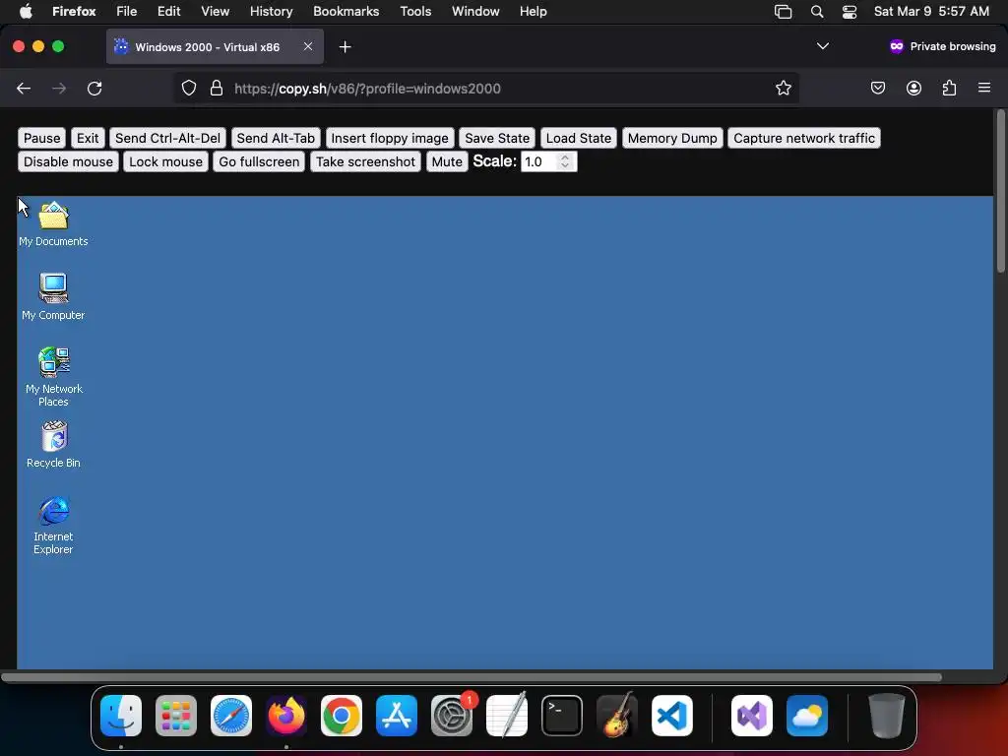The height and width of the screenshot is (756, 1008).
Task: Open the Tools menu
Action: pos(415,12)
